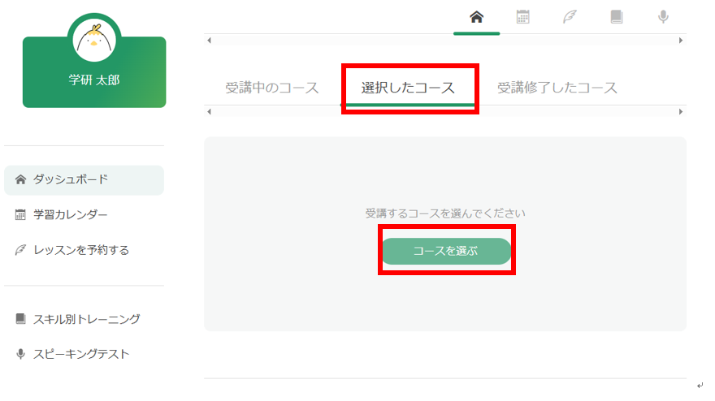Open 学習カレンダー in the sidebar
Viewport: 715px width, 401px height.
(x=70, y=214)
